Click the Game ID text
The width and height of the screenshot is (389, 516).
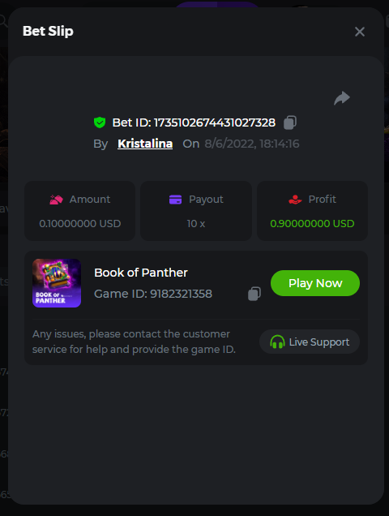153,294
